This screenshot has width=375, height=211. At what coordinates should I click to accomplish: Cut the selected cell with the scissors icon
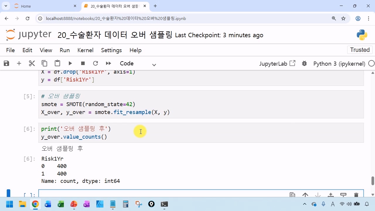point(32,63)
